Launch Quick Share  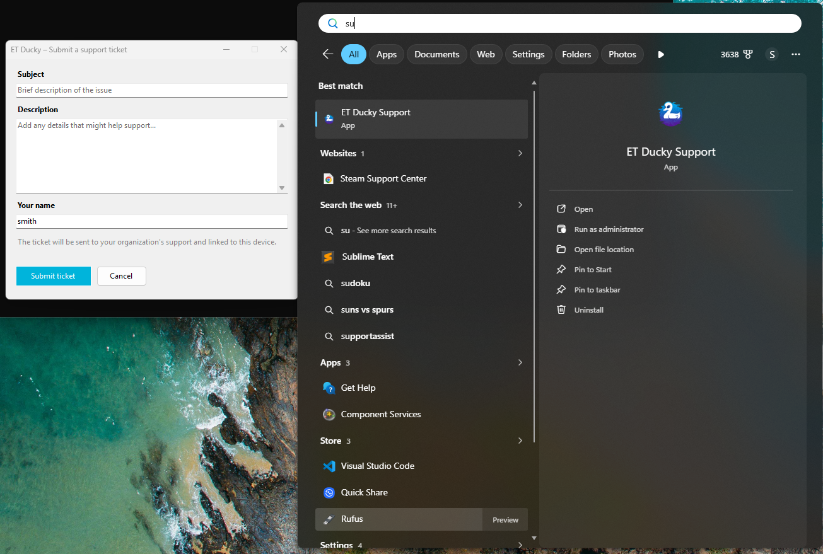tap(365, 492)
